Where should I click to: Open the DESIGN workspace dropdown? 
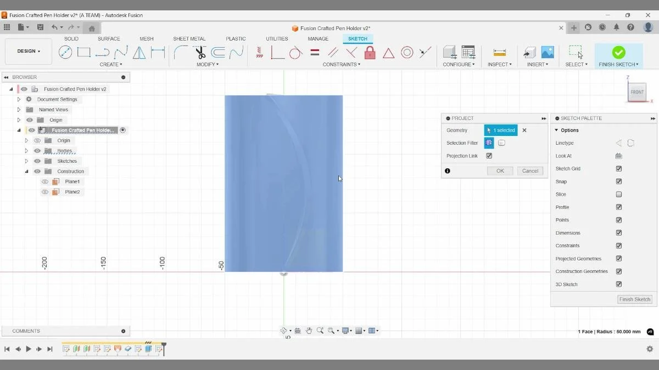(x=28, y=51)
